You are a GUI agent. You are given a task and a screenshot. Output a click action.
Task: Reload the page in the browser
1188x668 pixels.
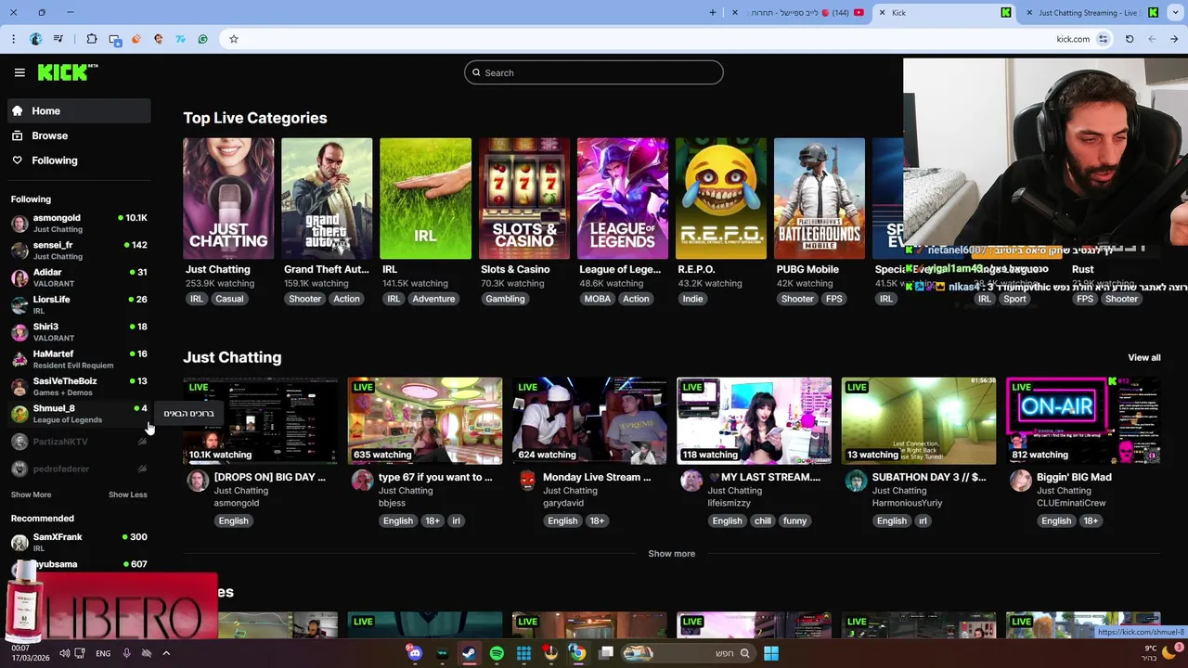[1130, 39]
